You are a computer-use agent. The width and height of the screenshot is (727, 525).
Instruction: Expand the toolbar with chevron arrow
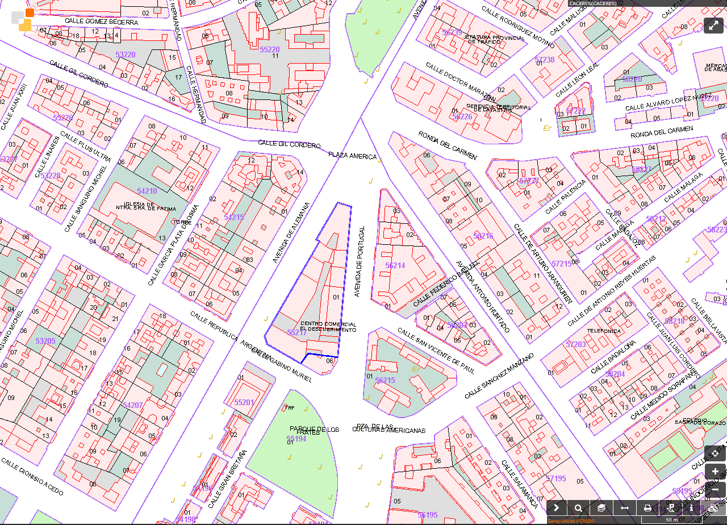[557, 508]
